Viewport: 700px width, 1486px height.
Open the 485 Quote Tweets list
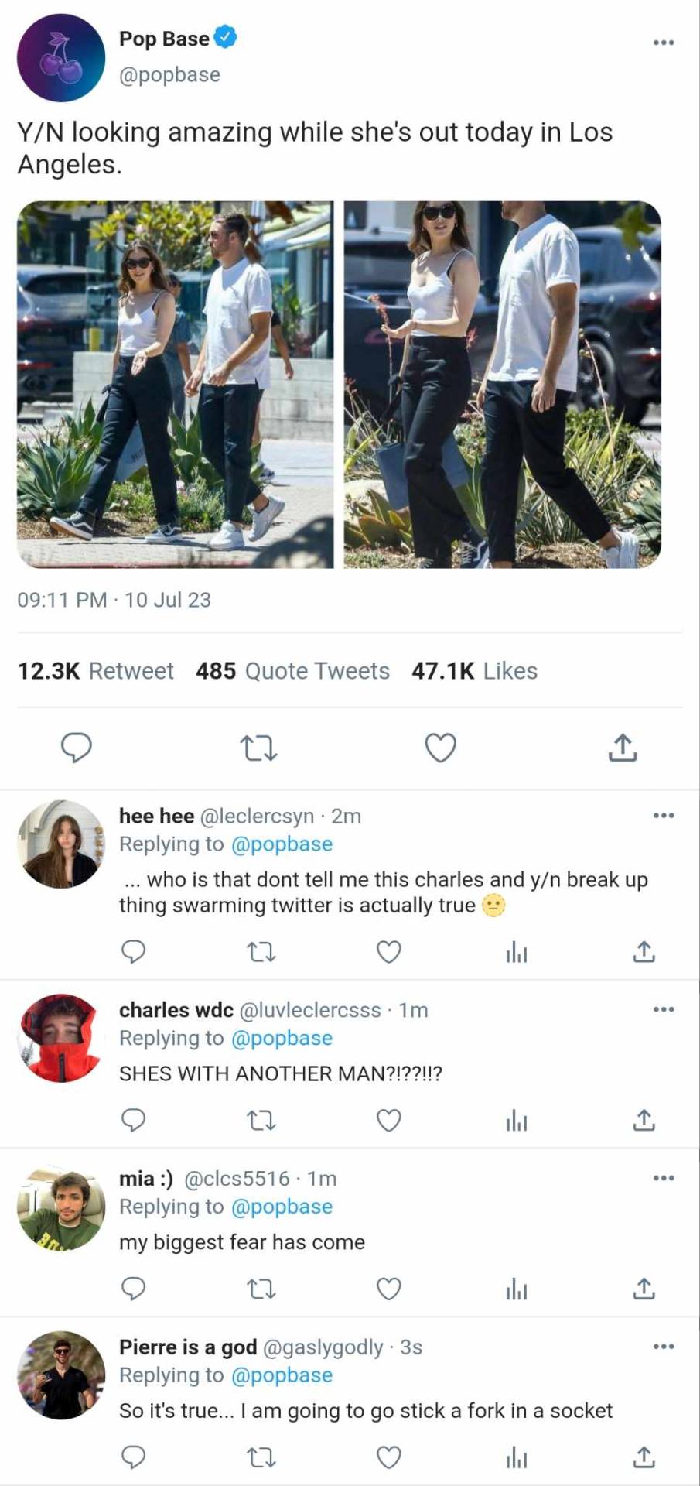point(292,671)
